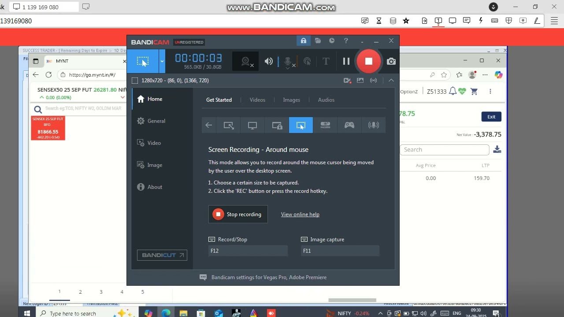Viewport: 564px width, 317px height.
Task: Click the image status icon beside resolution
Action: pyautogui.click(x=360, y=80)
